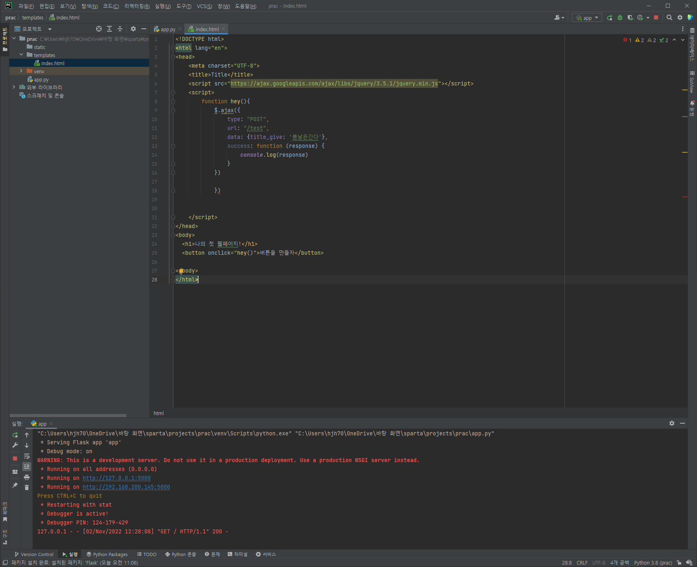The height and width of the screenshot is (567, 697).
Task: Change the UTF-8 file encoding
Action: 599,563
